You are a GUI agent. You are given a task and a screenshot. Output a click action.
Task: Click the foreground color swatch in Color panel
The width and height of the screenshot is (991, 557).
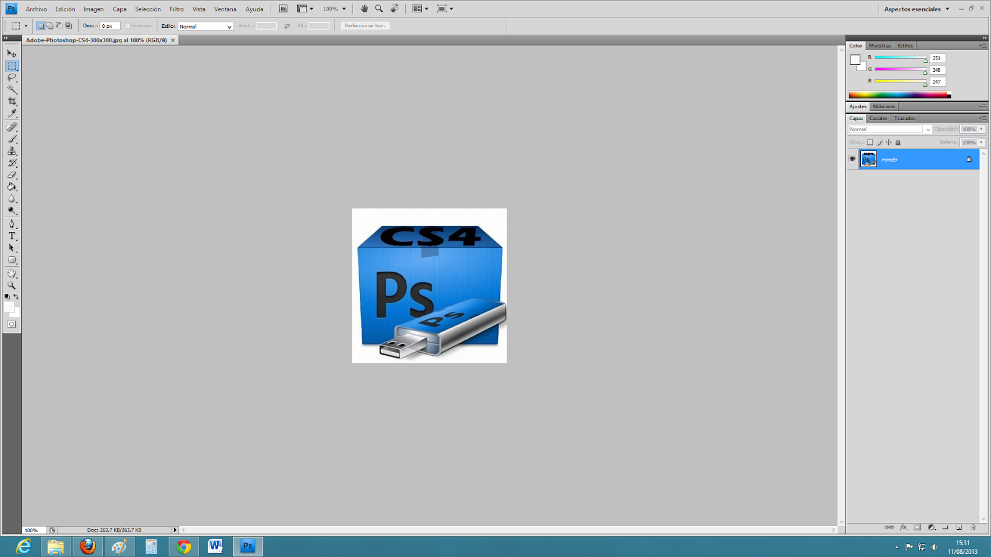[855, 60]
